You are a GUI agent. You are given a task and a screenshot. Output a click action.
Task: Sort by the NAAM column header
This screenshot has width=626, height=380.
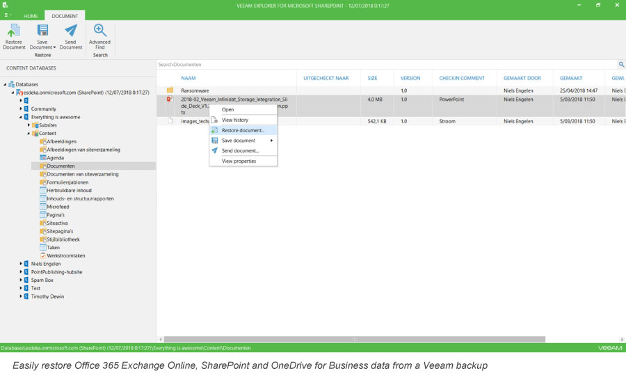point(188,79)
